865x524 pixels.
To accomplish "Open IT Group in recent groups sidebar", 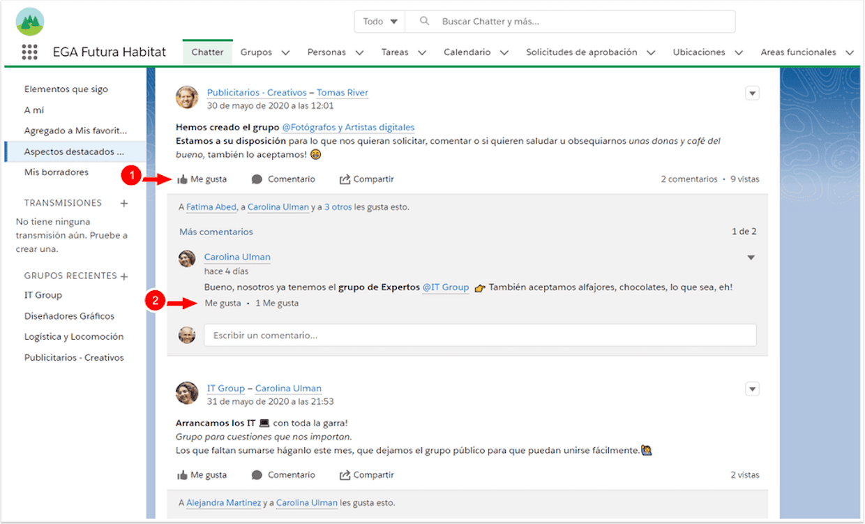I will coord(43,295).
